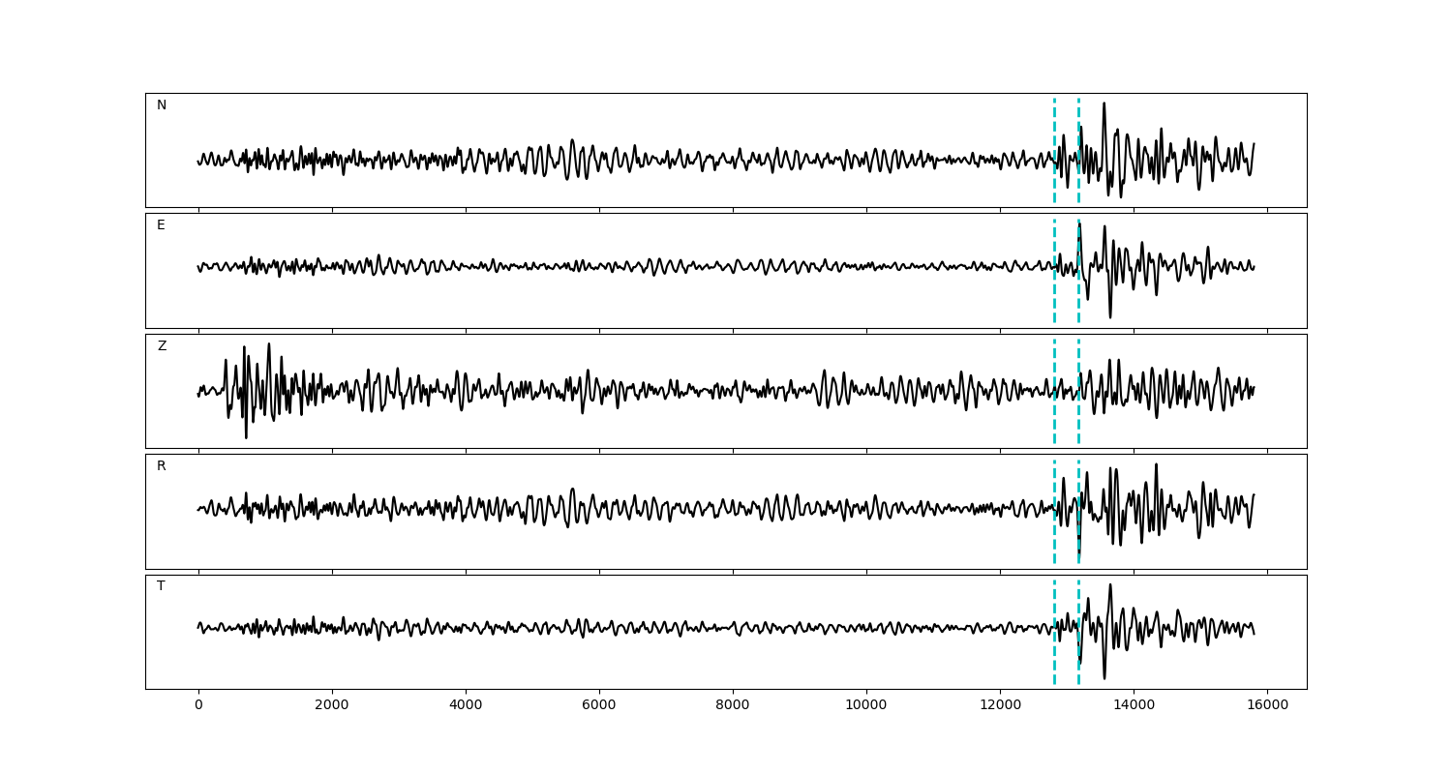Click left dashed cyan line in N panel
Image resolution: width=1452 pixels, height=774 pixels.
(1054, 126)
